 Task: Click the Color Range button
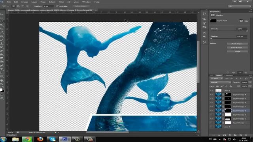pos(237,48)
